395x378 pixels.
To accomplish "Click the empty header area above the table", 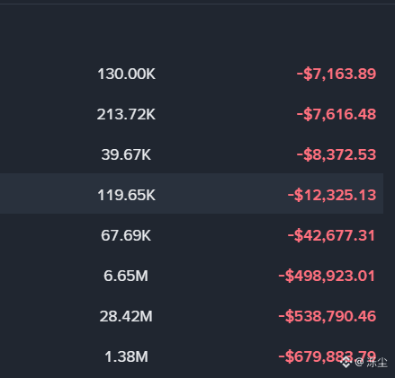I will coord(197,30).
